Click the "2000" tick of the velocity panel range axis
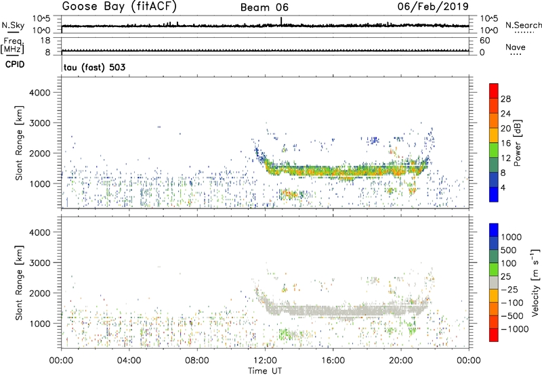Screen dimensions: 542x375 point(39,293)
